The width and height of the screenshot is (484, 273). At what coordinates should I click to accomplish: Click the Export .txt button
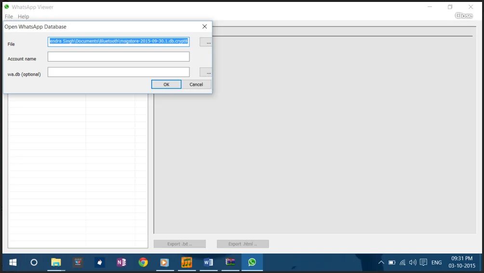(180, 244)
